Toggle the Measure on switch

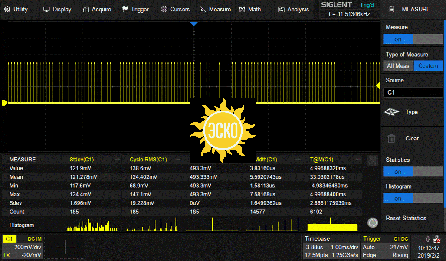413,39
